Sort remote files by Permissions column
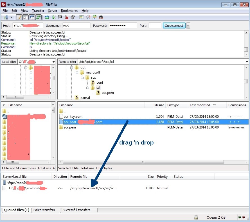 click(237, 105)
